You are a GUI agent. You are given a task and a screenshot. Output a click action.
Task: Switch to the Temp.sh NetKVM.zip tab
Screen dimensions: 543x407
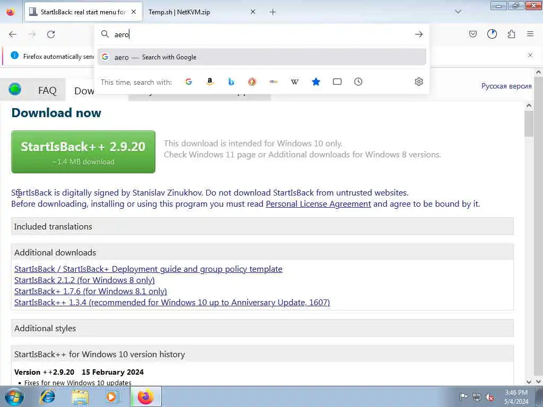pyautogui.click(x=202, y=12)
